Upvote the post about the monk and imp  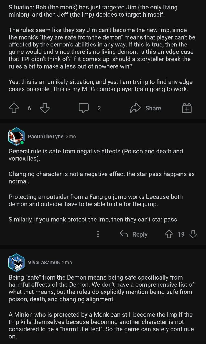coord(14,108)
